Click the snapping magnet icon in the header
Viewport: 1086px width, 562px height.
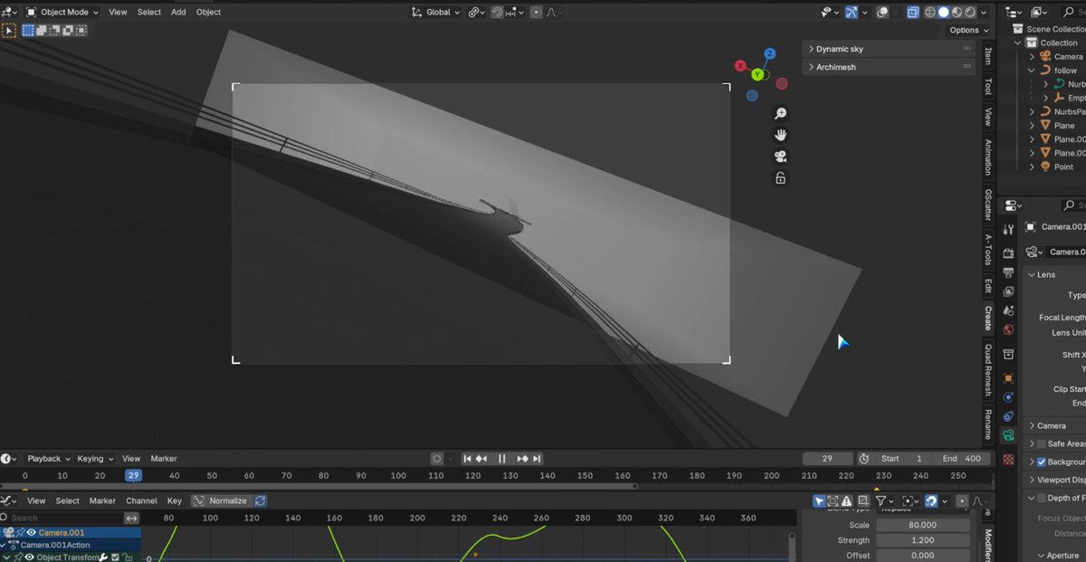496,12
